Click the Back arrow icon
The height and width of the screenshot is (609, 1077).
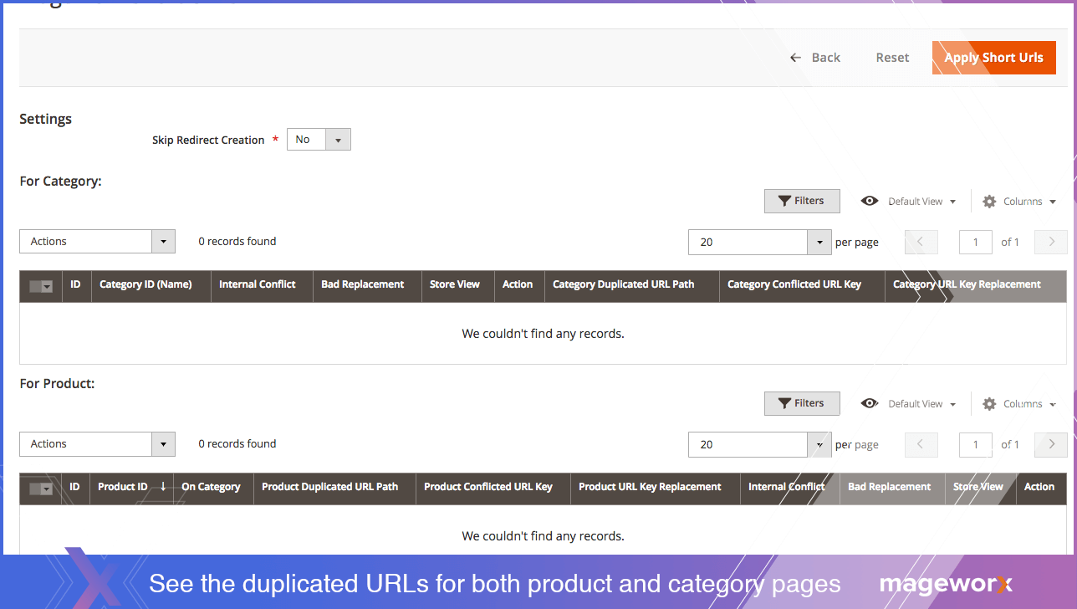(x=795, y=58)
